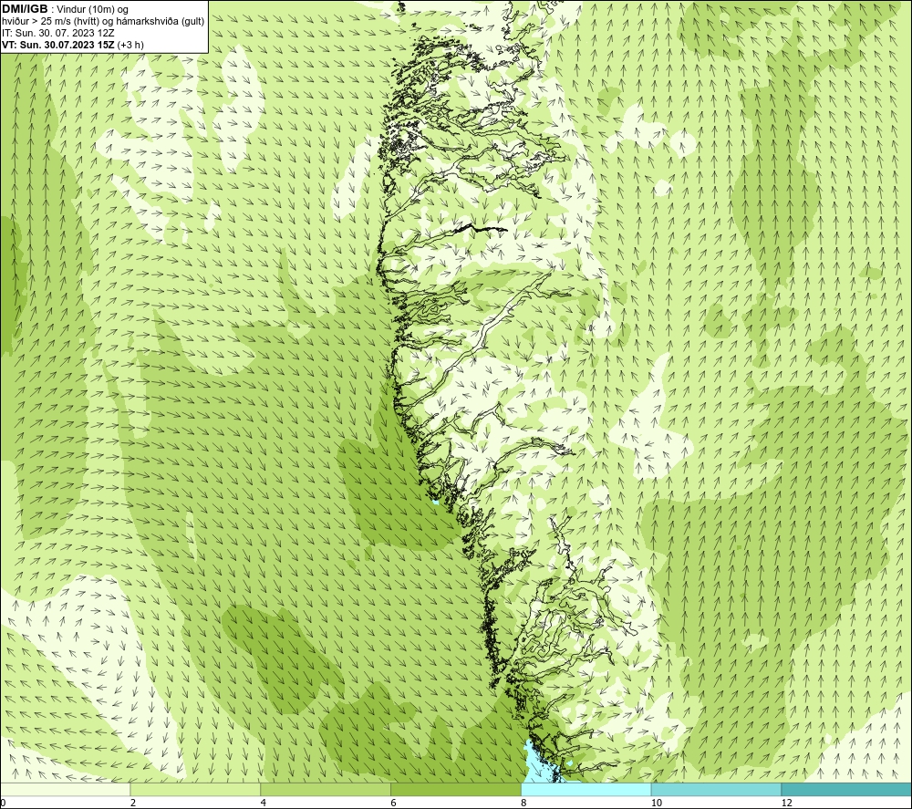Click the '6' label on the wind scale
This screenshot has width=912, height=809.
[394, 803]
